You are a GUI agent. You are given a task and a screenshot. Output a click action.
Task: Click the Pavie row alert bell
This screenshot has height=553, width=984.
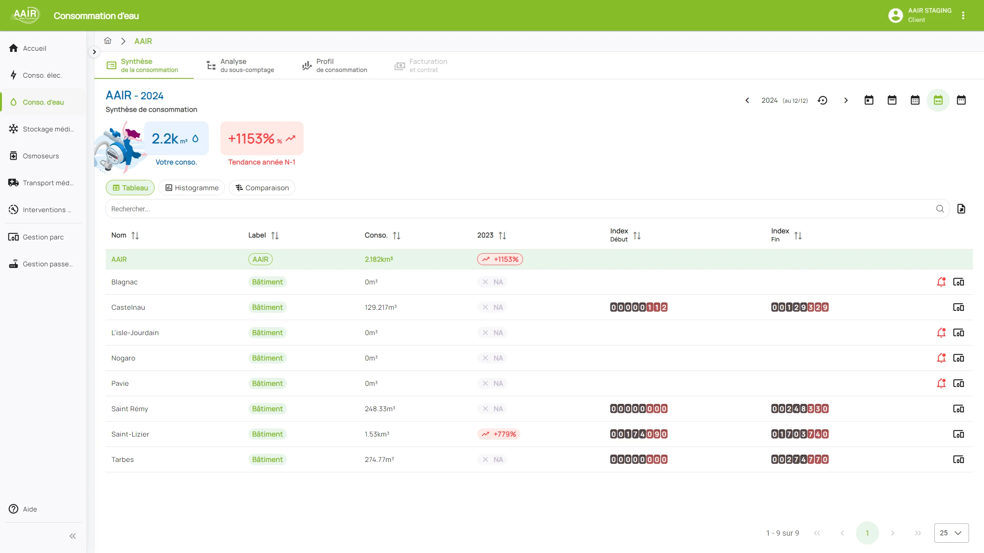[x=941, y=384]
